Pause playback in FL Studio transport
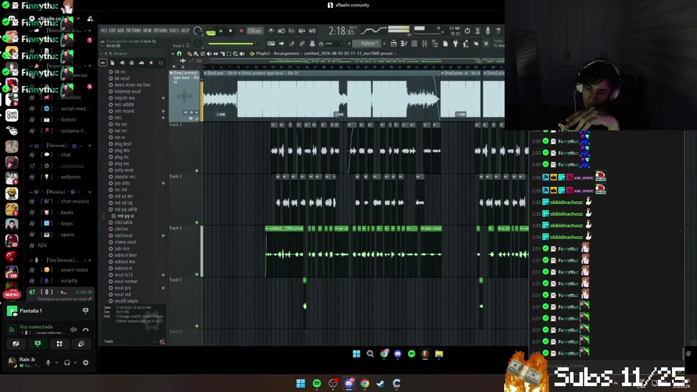697x392 pixels. tap(221, 31)
